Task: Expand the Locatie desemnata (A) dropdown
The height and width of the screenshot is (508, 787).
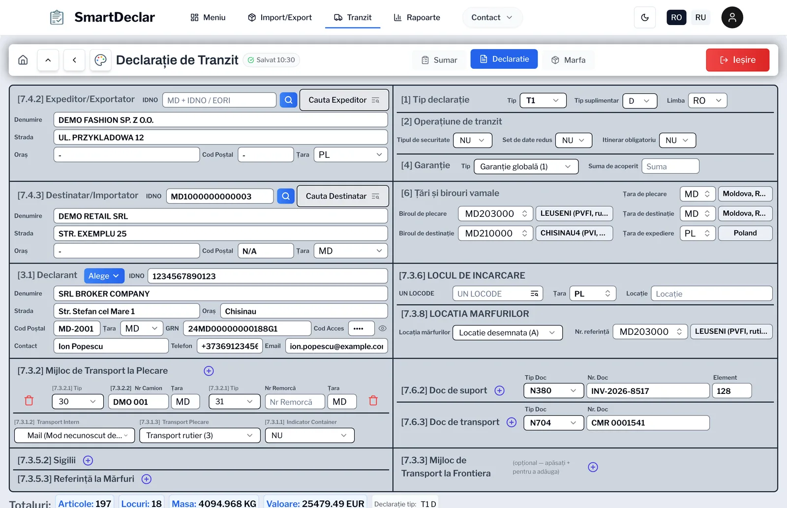Action: tap(507, 332)
